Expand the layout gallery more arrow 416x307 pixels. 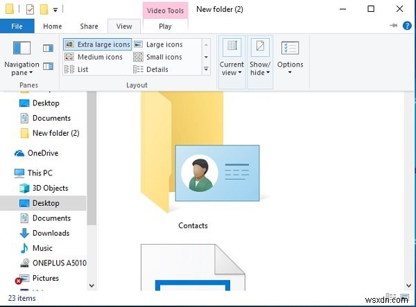click(x=206, y=69)
